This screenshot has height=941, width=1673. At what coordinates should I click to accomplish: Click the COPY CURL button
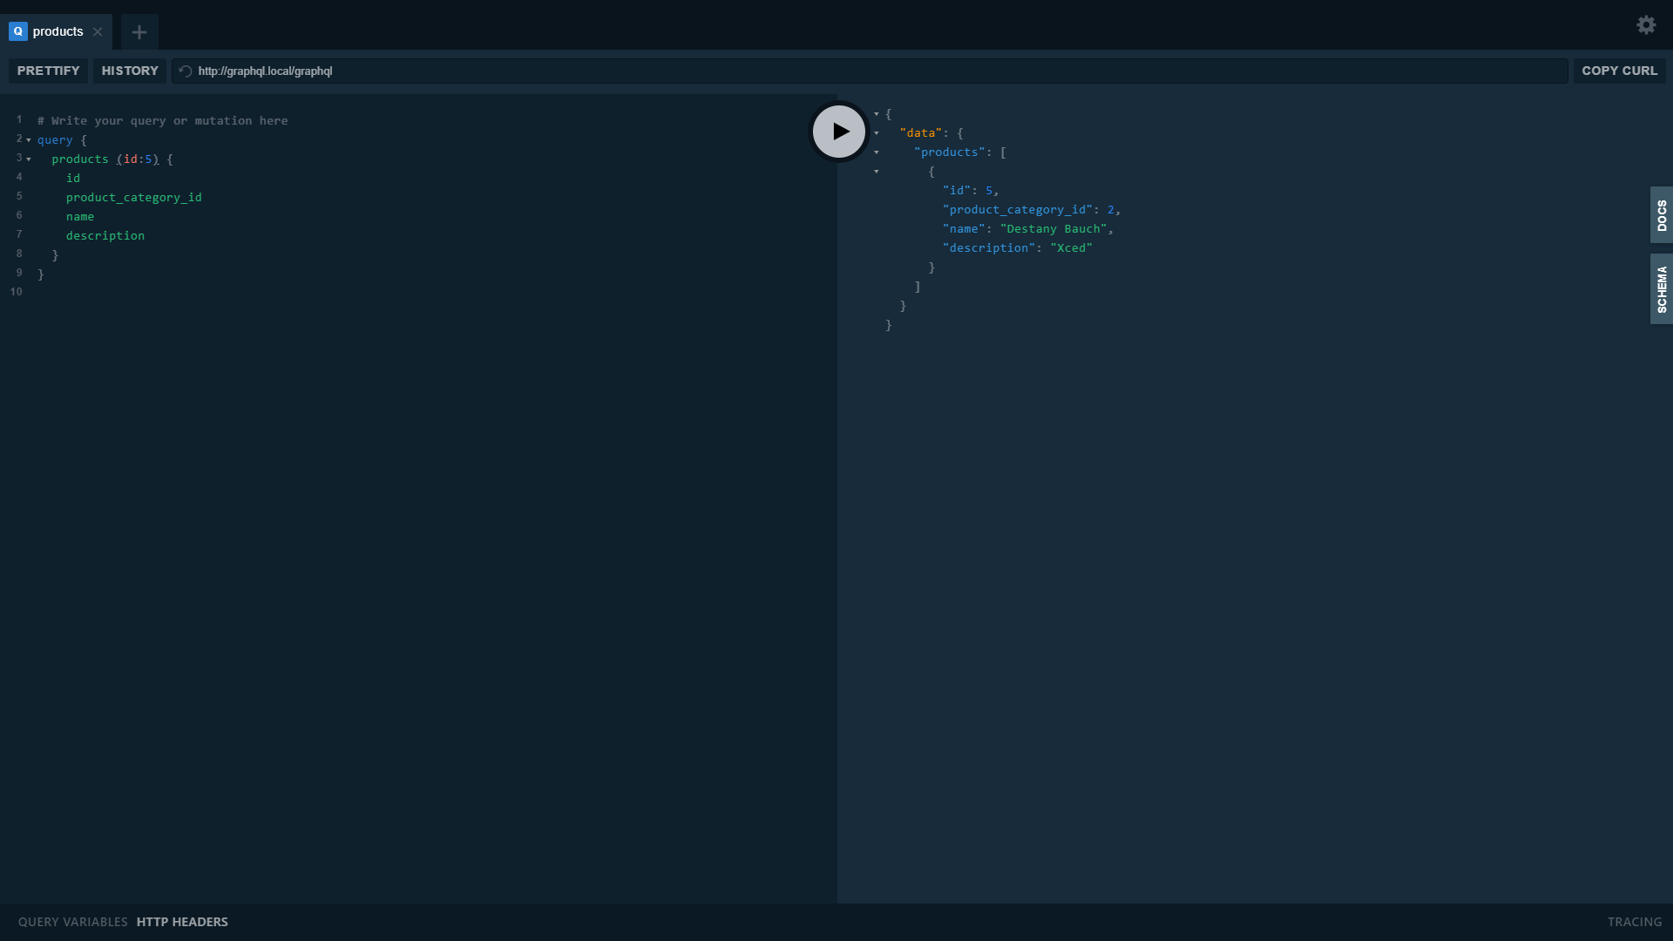(x=1620, y=71)
